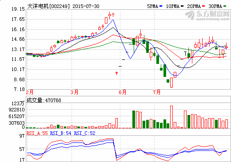Image resolution: width=231 pixels, height=162 pixels.
Task: Click the 20PMA legend label
Action: tap(194, 6)
